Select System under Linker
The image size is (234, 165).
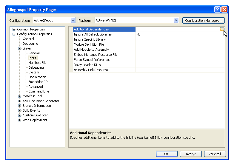coord(33,72)
